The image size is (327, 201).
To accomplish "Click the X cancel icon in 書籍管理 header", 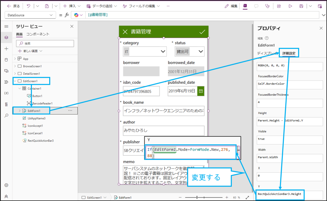I will [x=125, y=32].
